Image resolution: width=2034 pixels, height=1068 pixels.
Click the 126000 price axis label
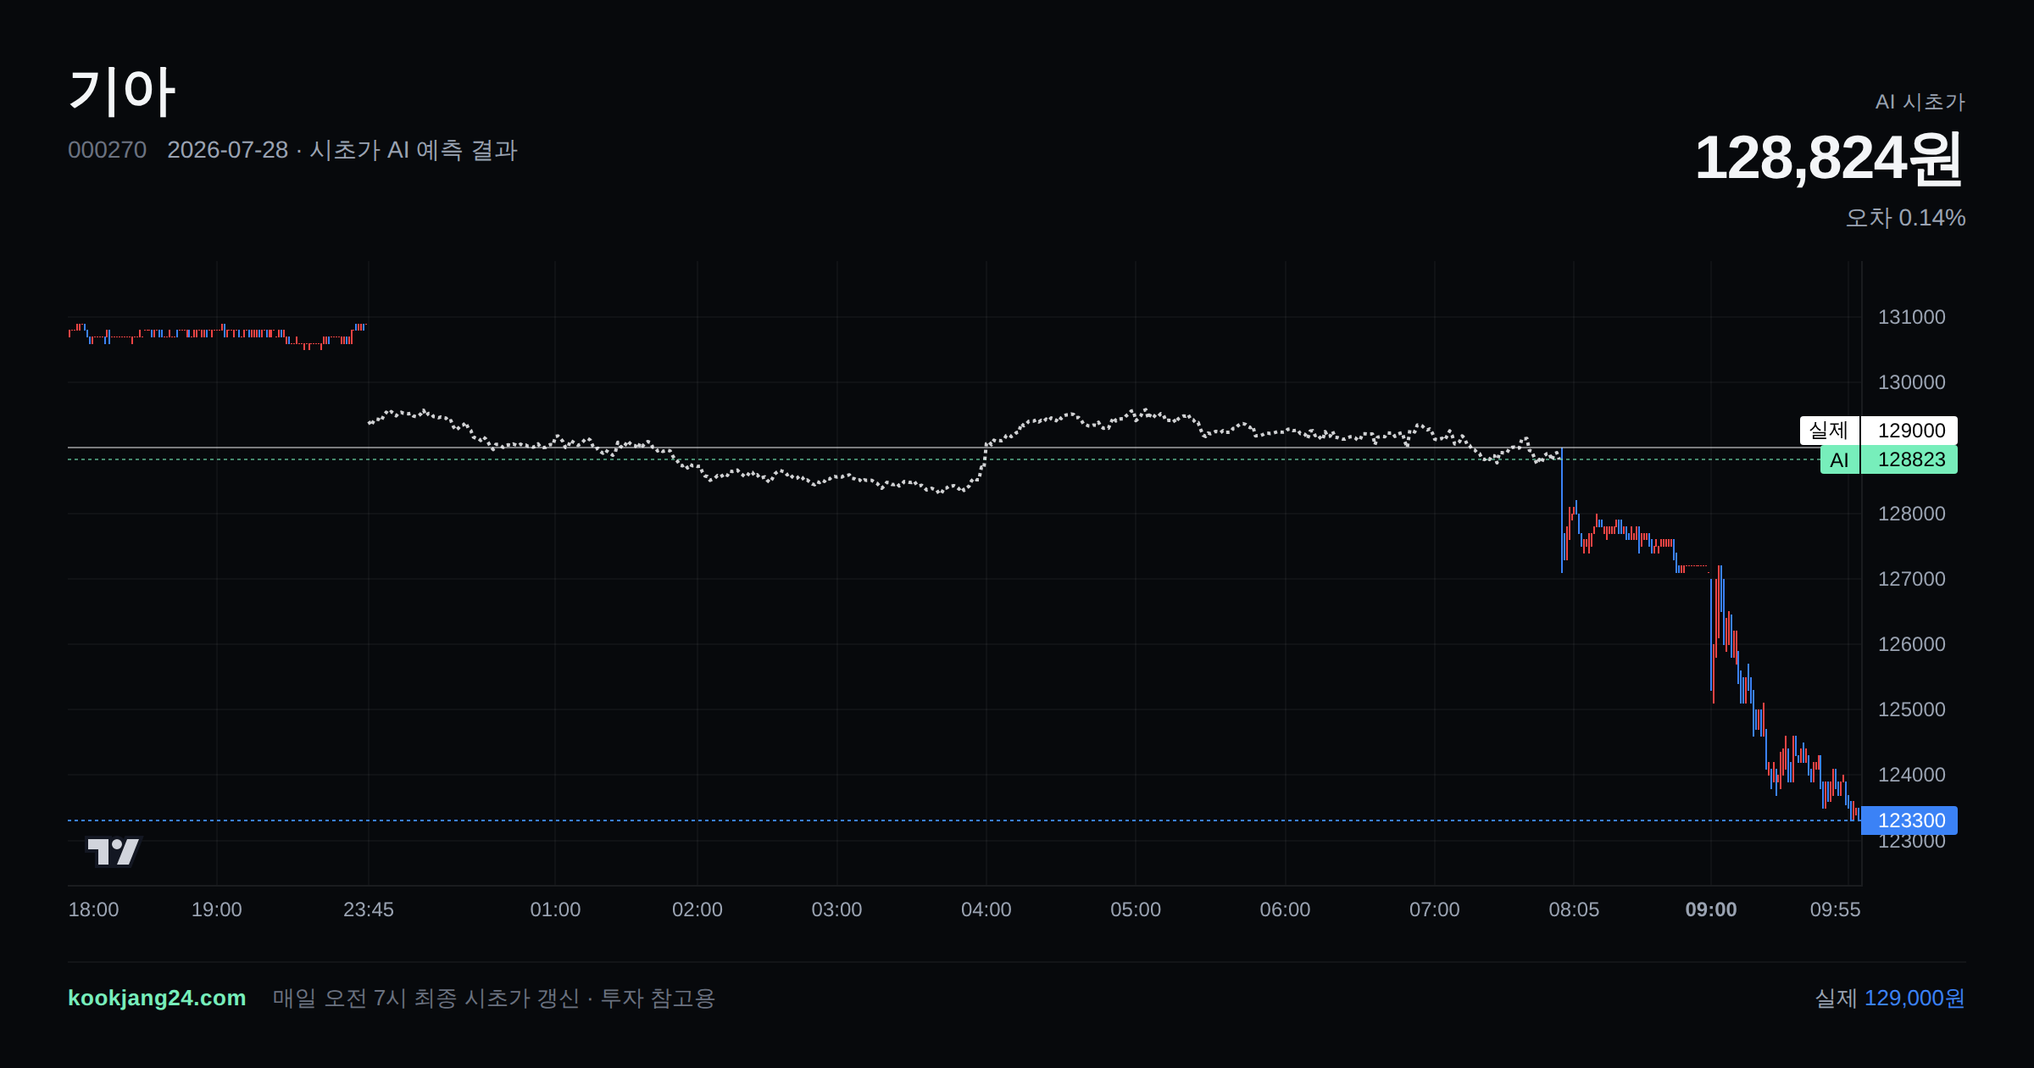[x=1911, y=644]
